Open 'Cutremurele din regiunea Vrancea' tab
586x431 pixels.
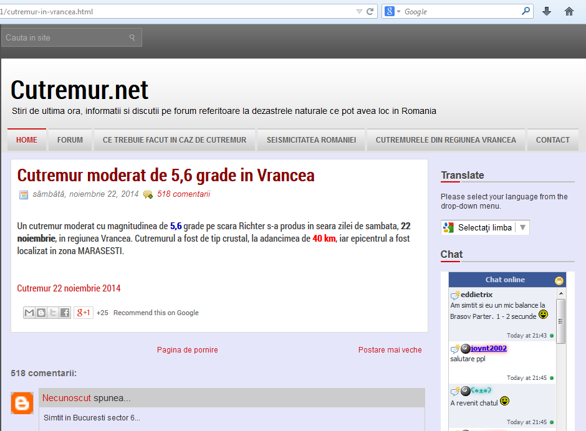[x=446, y=140]
